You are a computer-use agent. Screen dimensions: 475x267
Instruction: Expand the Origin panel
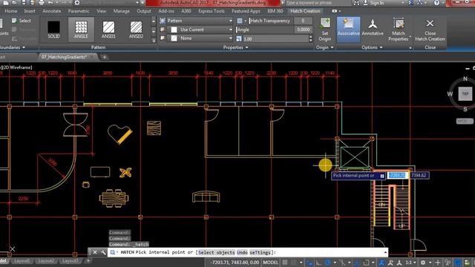pyautogui.click(x=325, y=47)
